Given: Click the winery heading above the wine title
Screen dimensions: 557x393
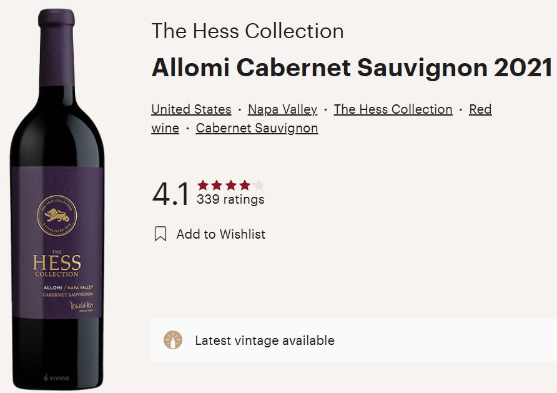Looking at the screenshot, I should (x=247, y=31).
